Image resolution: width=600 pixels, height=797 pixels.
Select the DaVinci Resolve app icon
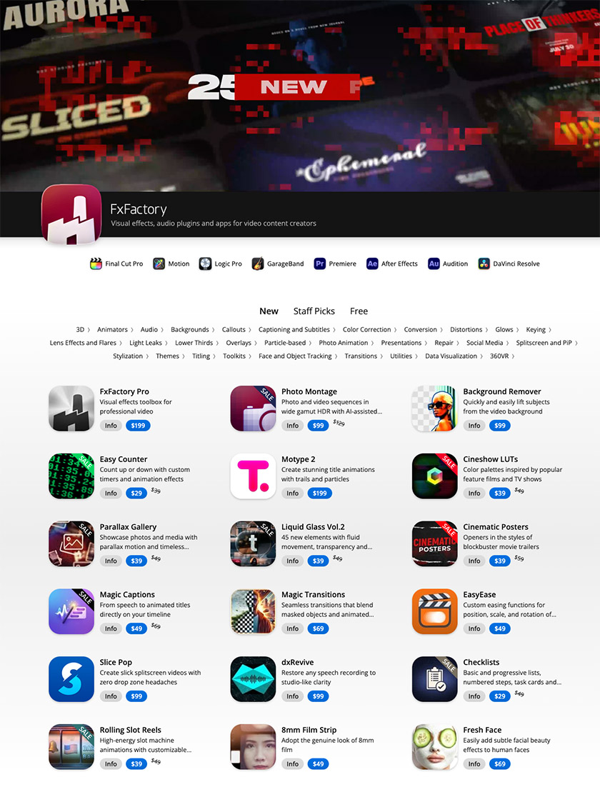point(484,264)
